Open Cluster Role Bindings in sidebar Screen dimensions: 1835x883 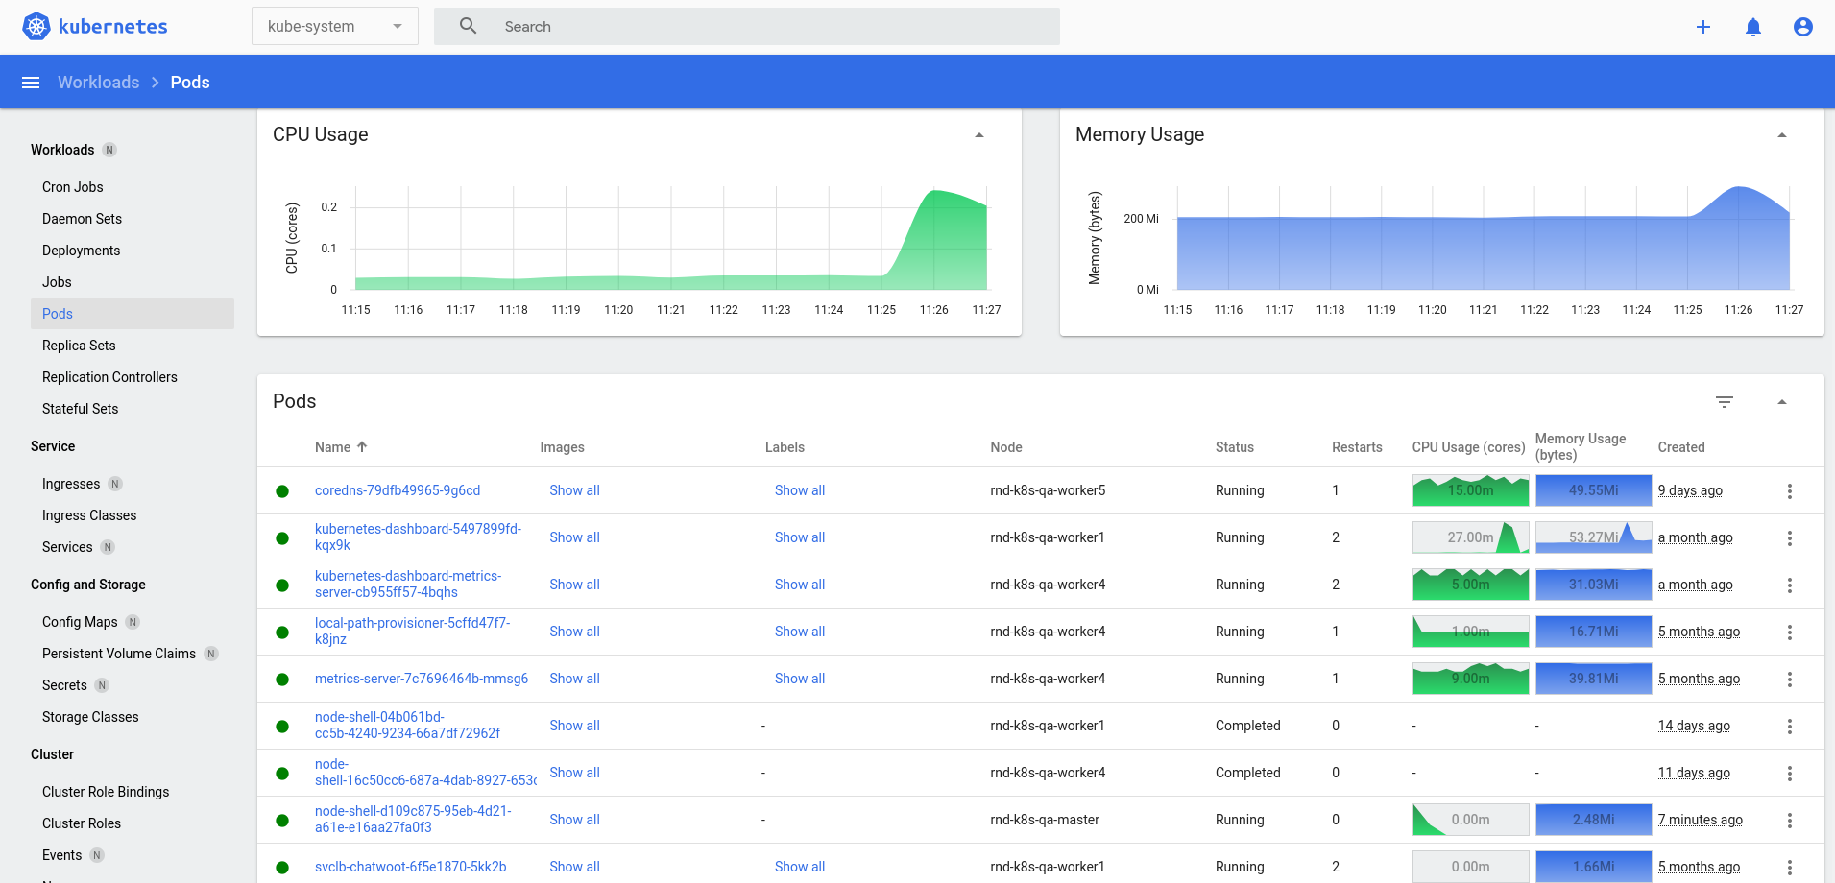tap(106, 792)
